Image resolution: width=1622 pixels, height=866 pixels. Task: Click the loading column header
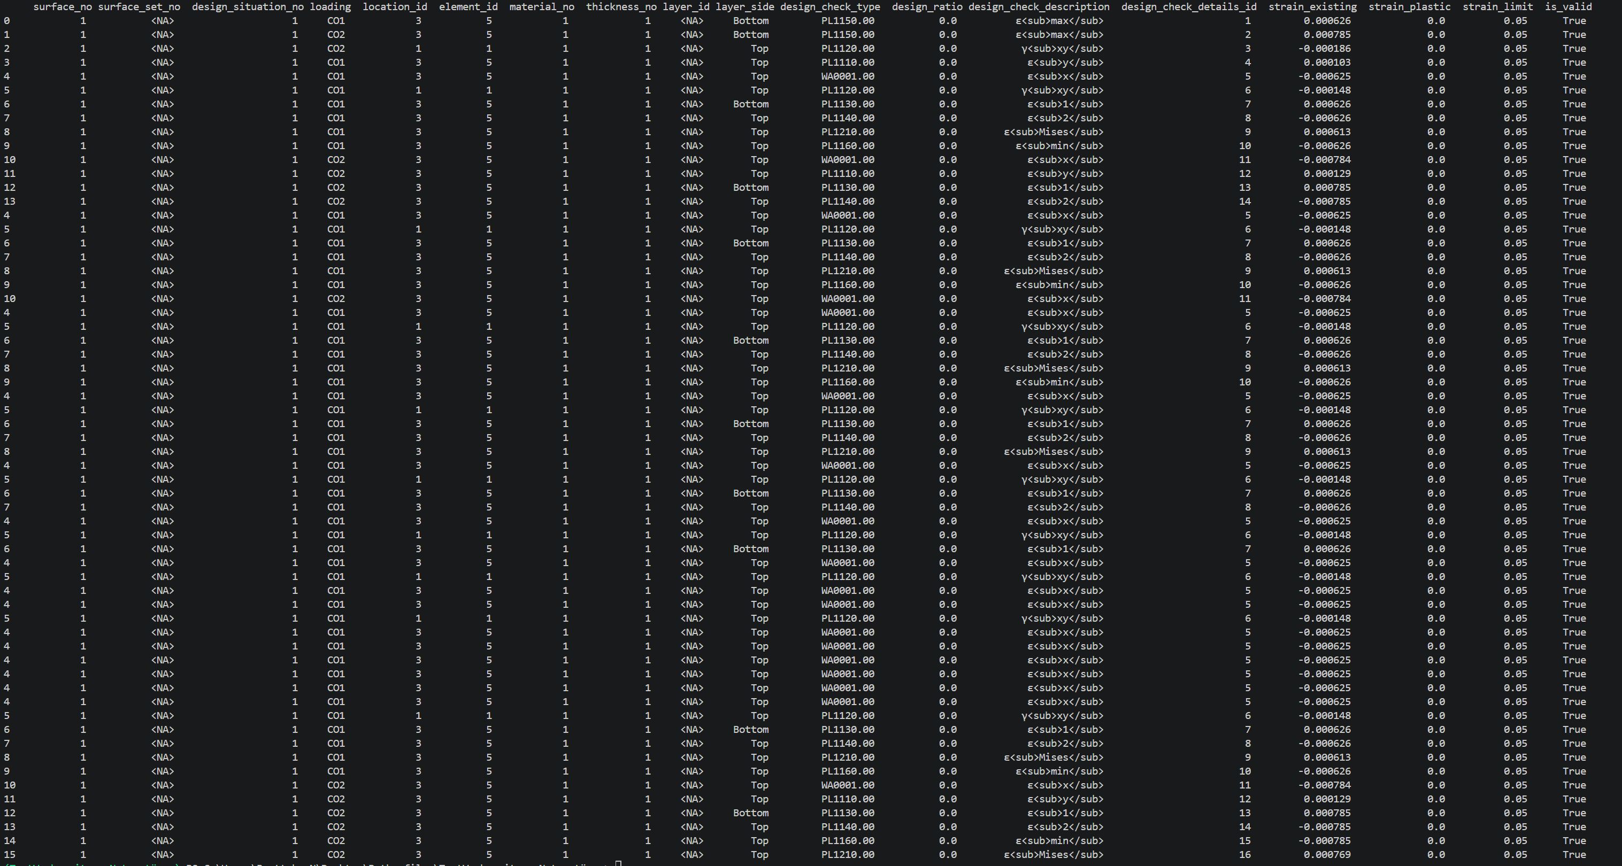pyautogui.click(x=330, y=7)
